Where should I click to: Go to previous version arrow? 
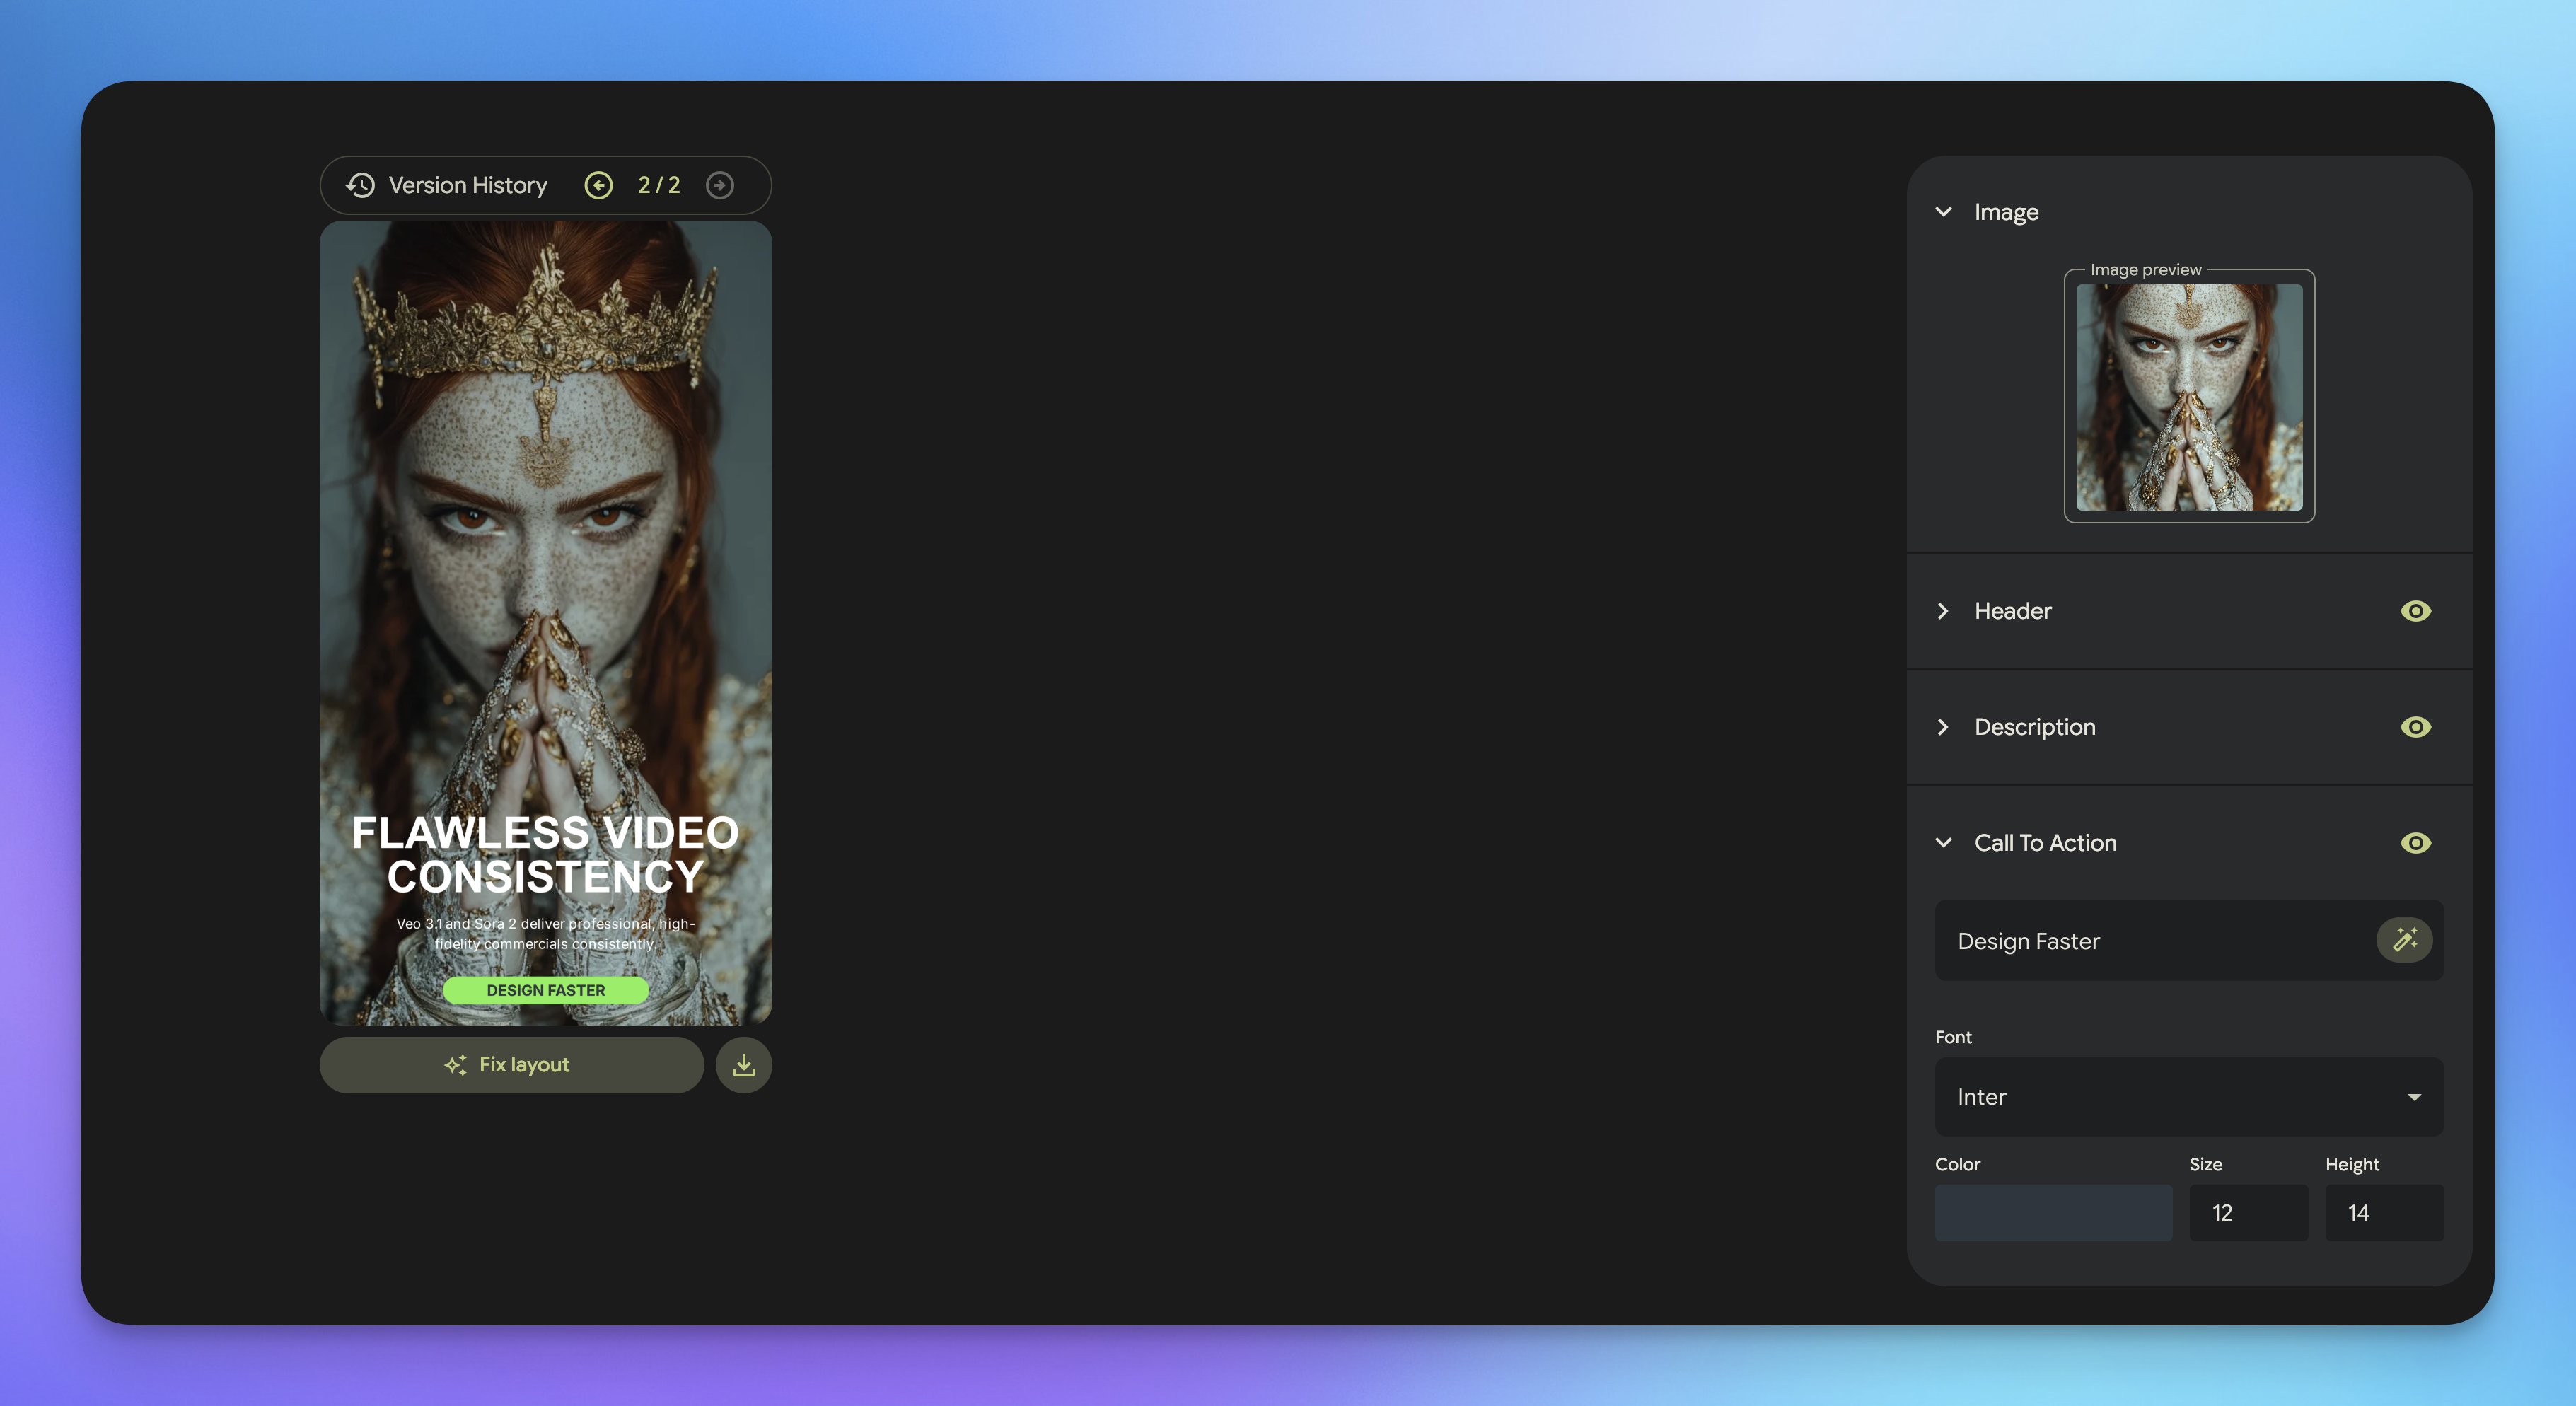[x=598, y=185]
